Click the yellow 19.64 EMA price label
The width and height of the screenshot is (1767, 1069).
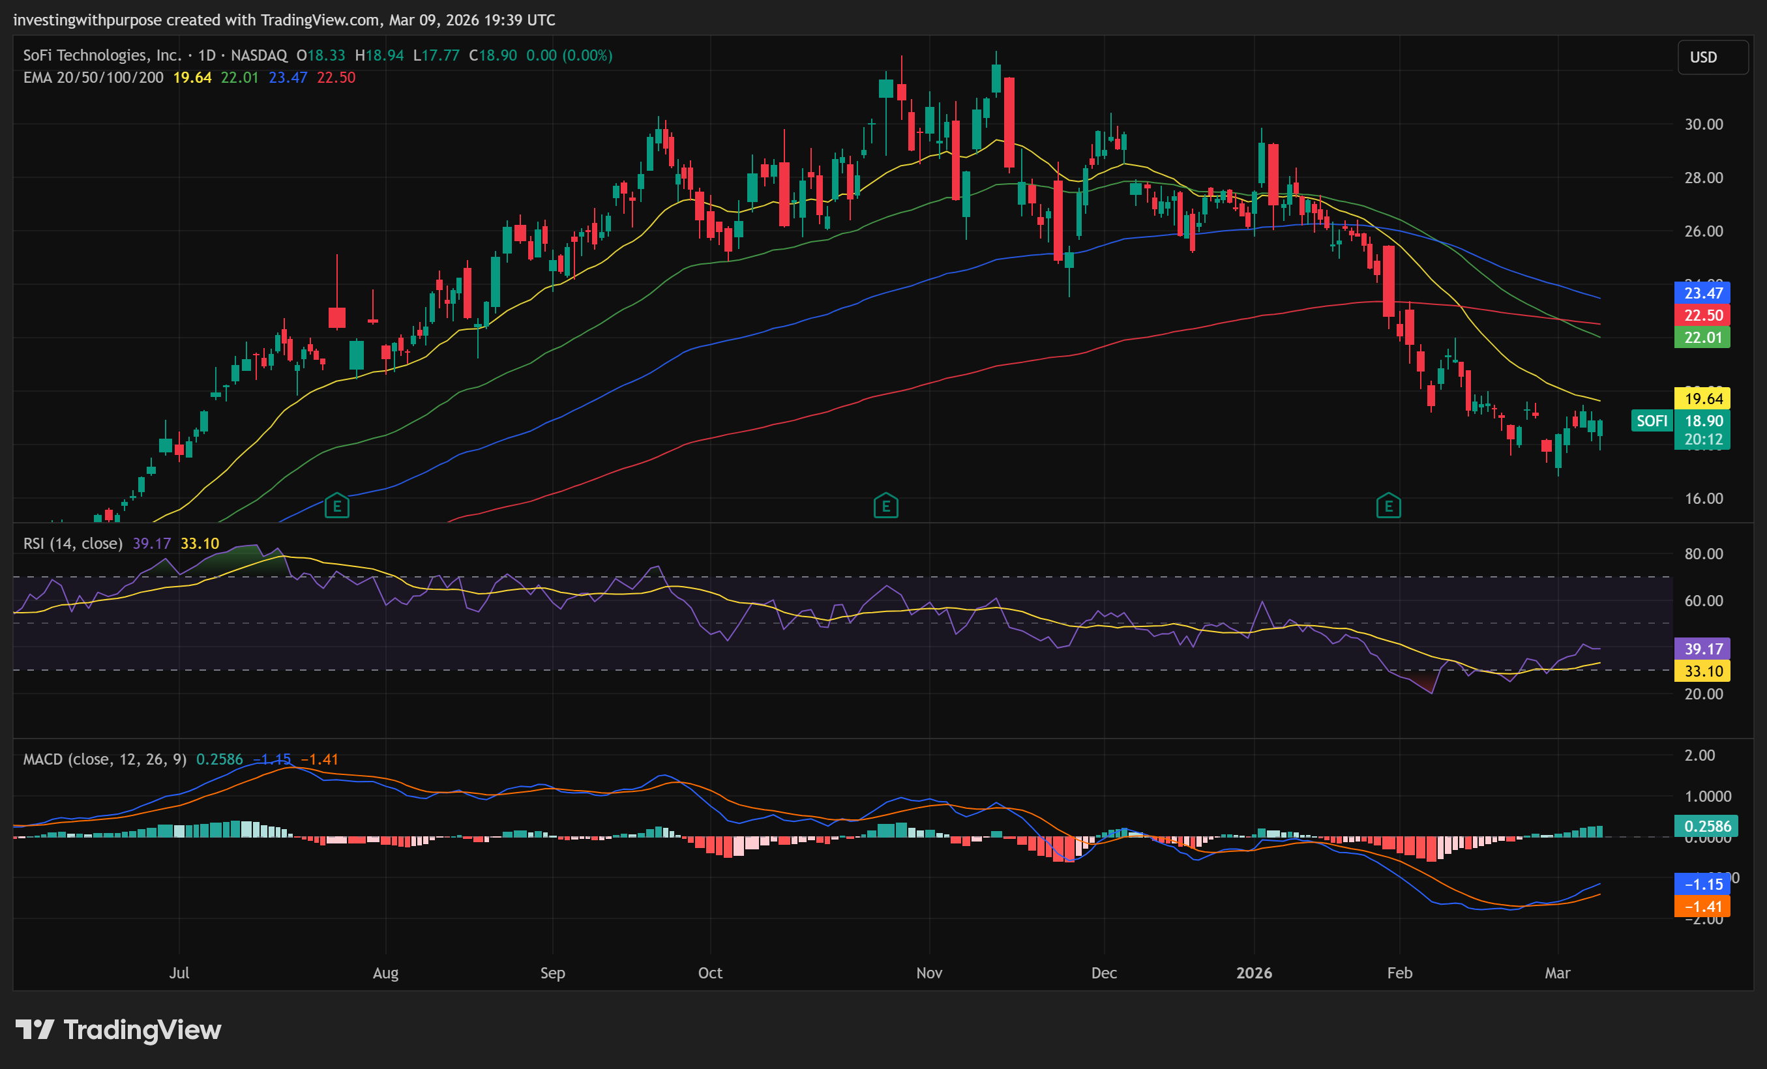1702,399
